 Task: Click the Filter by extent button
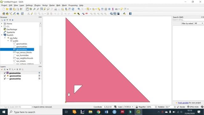[x=187, y=23]
